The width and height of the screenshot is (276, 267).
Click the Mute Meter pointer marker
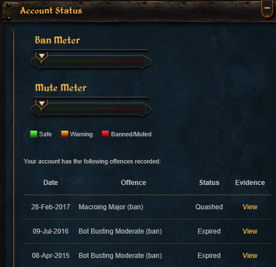[42, 104]
